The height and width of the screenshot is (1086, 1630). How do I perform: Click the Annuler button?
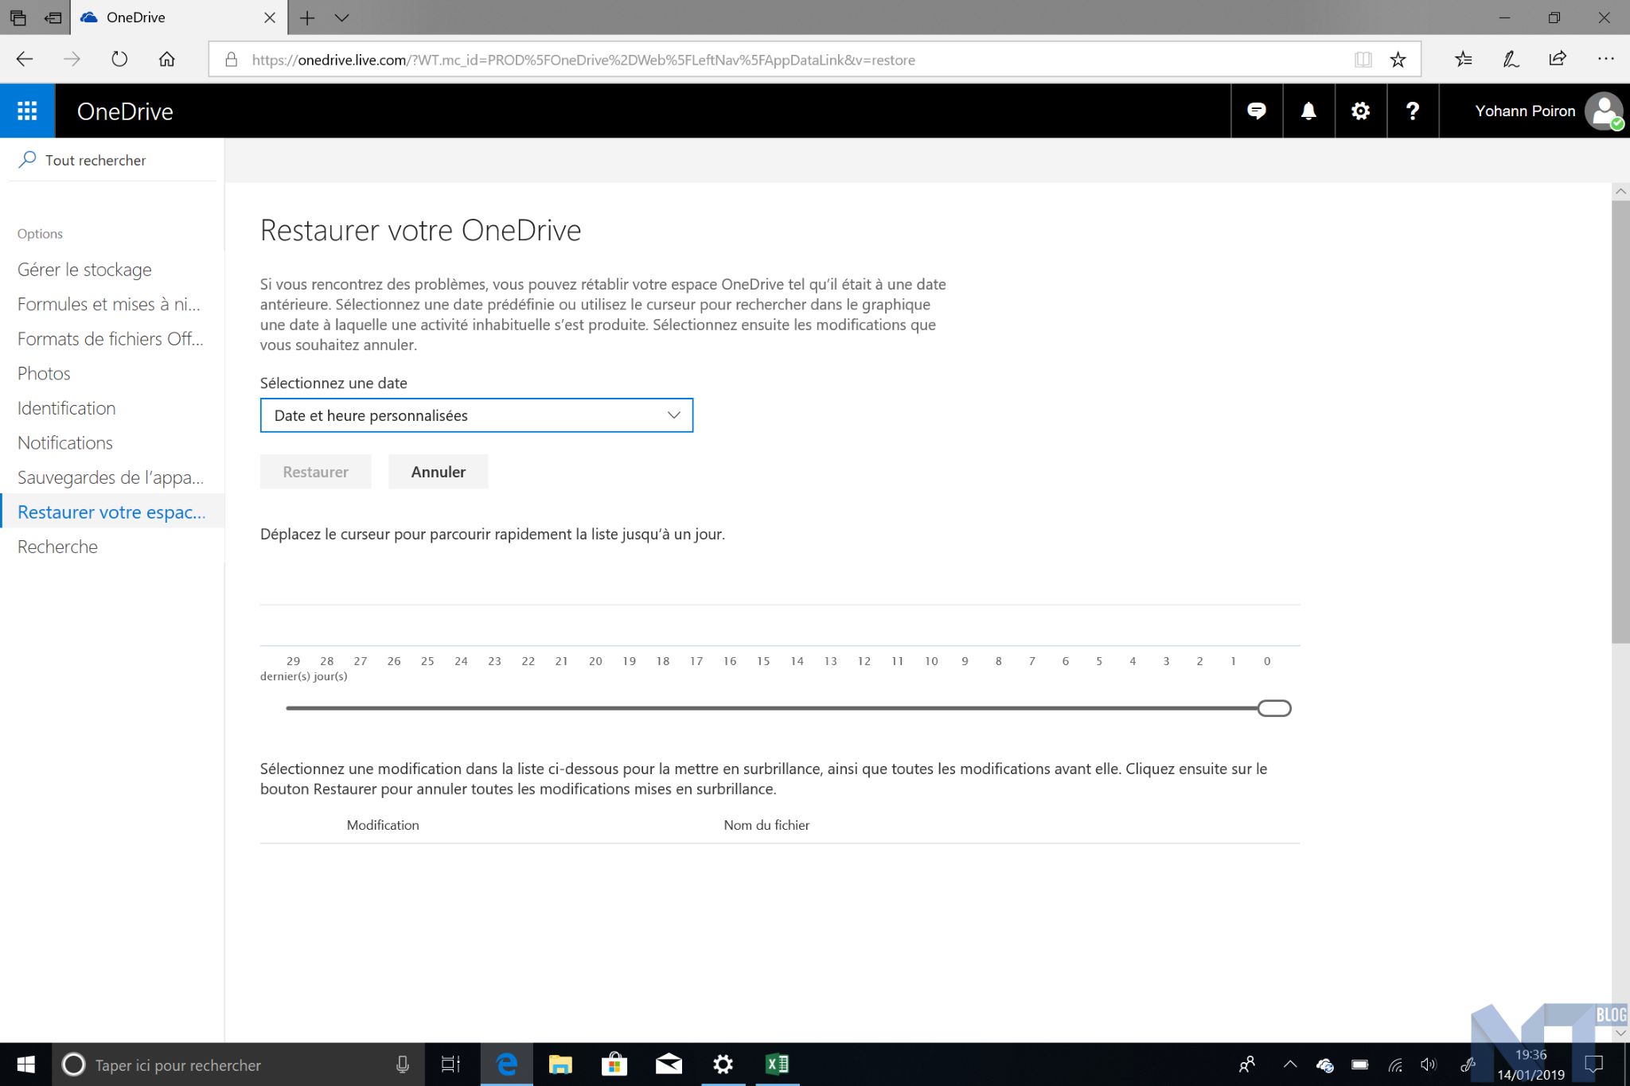(x=438, y=472)
